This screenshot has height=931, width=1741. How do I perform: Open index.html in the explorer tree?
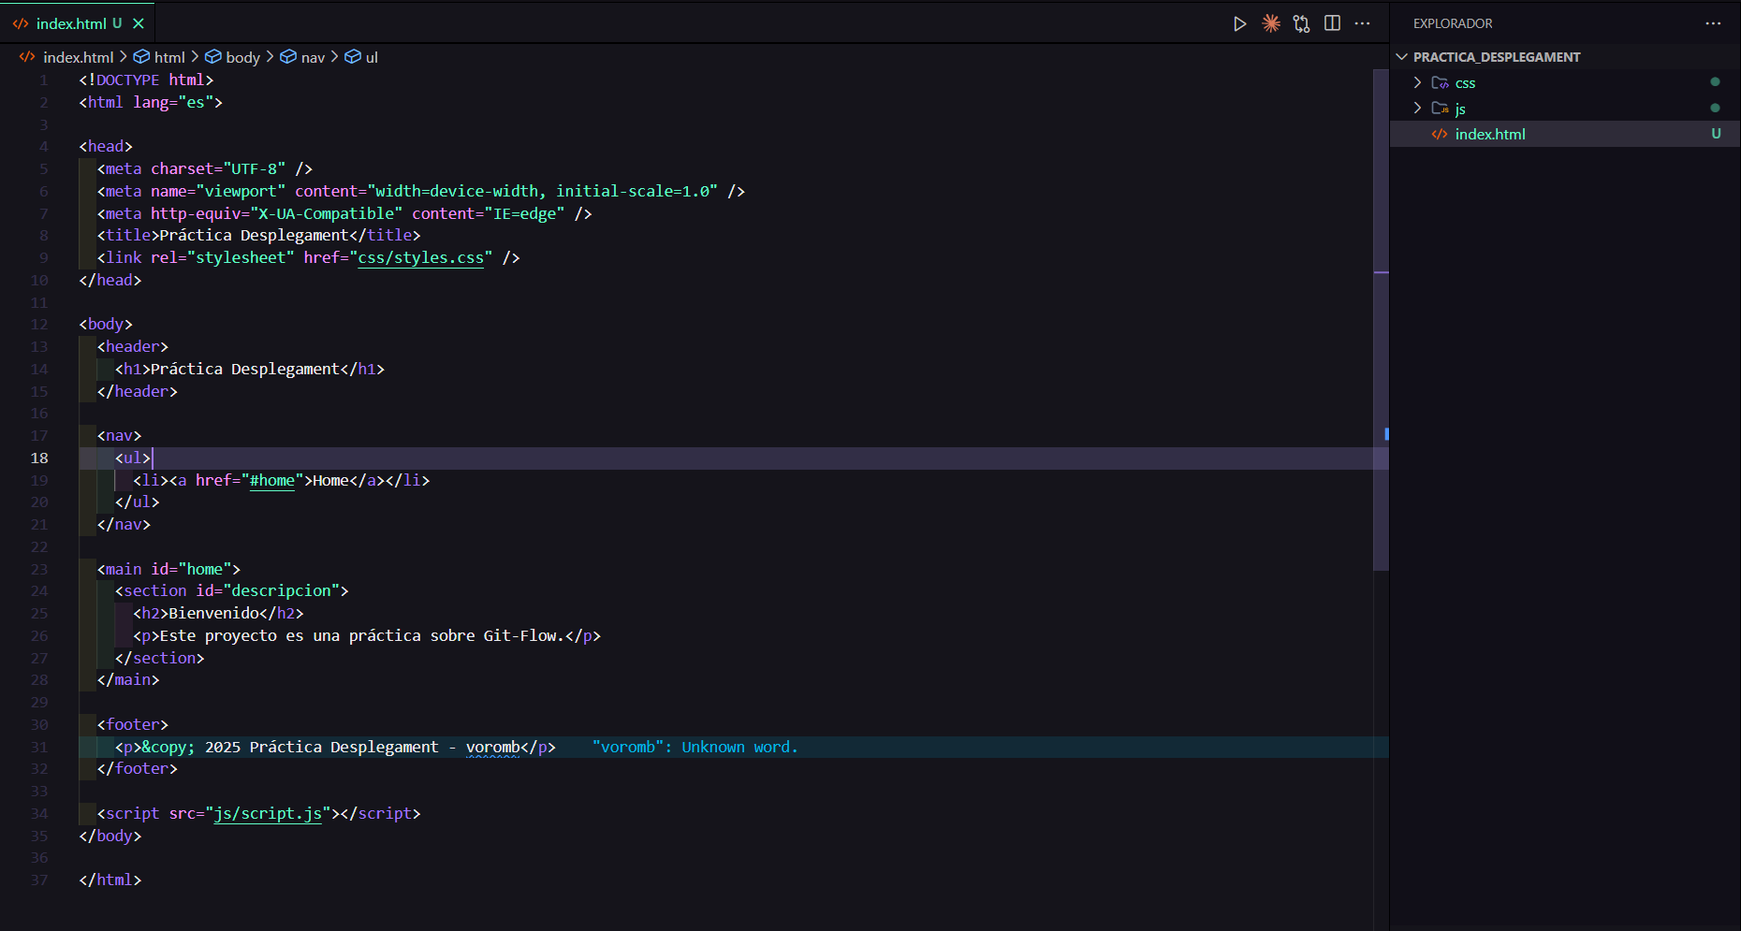(x=1489, y=135)
